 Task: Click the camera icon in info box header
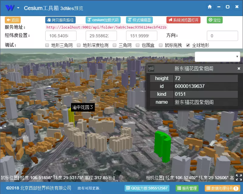tap(151, 69)
